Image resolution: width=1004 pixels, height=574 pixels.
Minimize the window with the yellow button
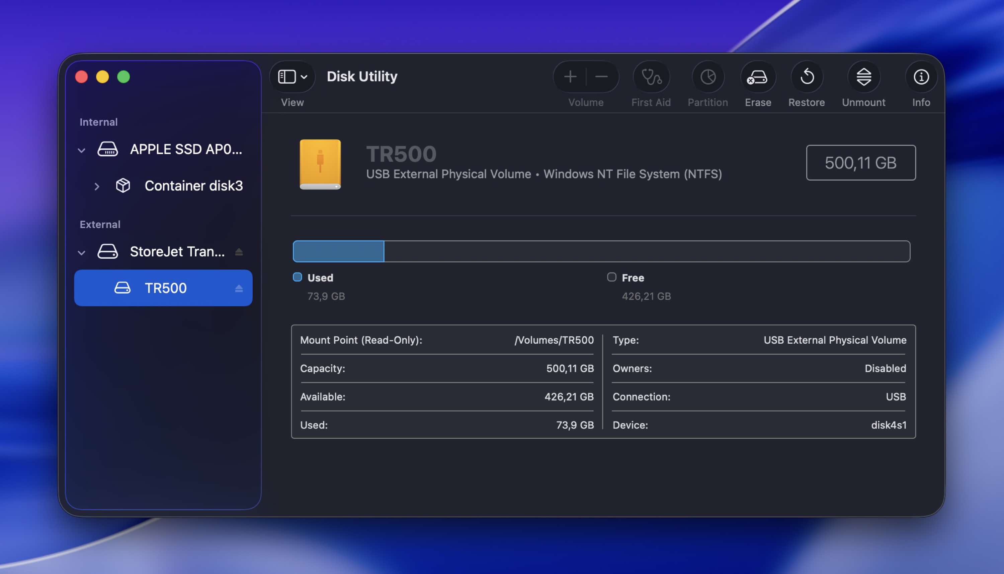click(102, 77)
